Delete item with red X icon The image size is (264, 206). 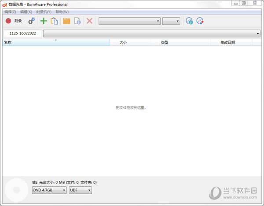(x=89, y=21)
